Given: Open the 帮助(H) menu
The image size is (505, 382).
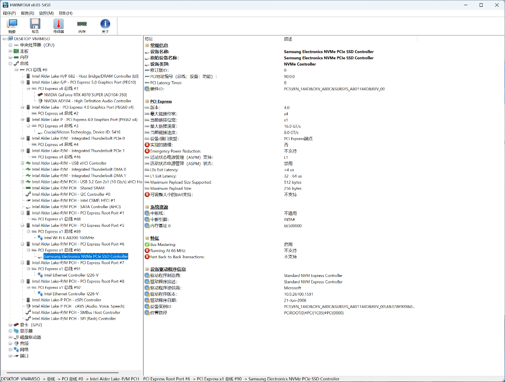Looking at the screenshot, I should (x=65, y=13).
